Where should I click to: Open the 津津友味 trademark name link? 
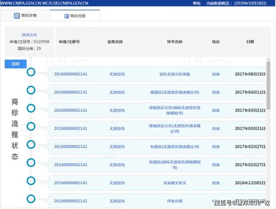click(29, 35)
